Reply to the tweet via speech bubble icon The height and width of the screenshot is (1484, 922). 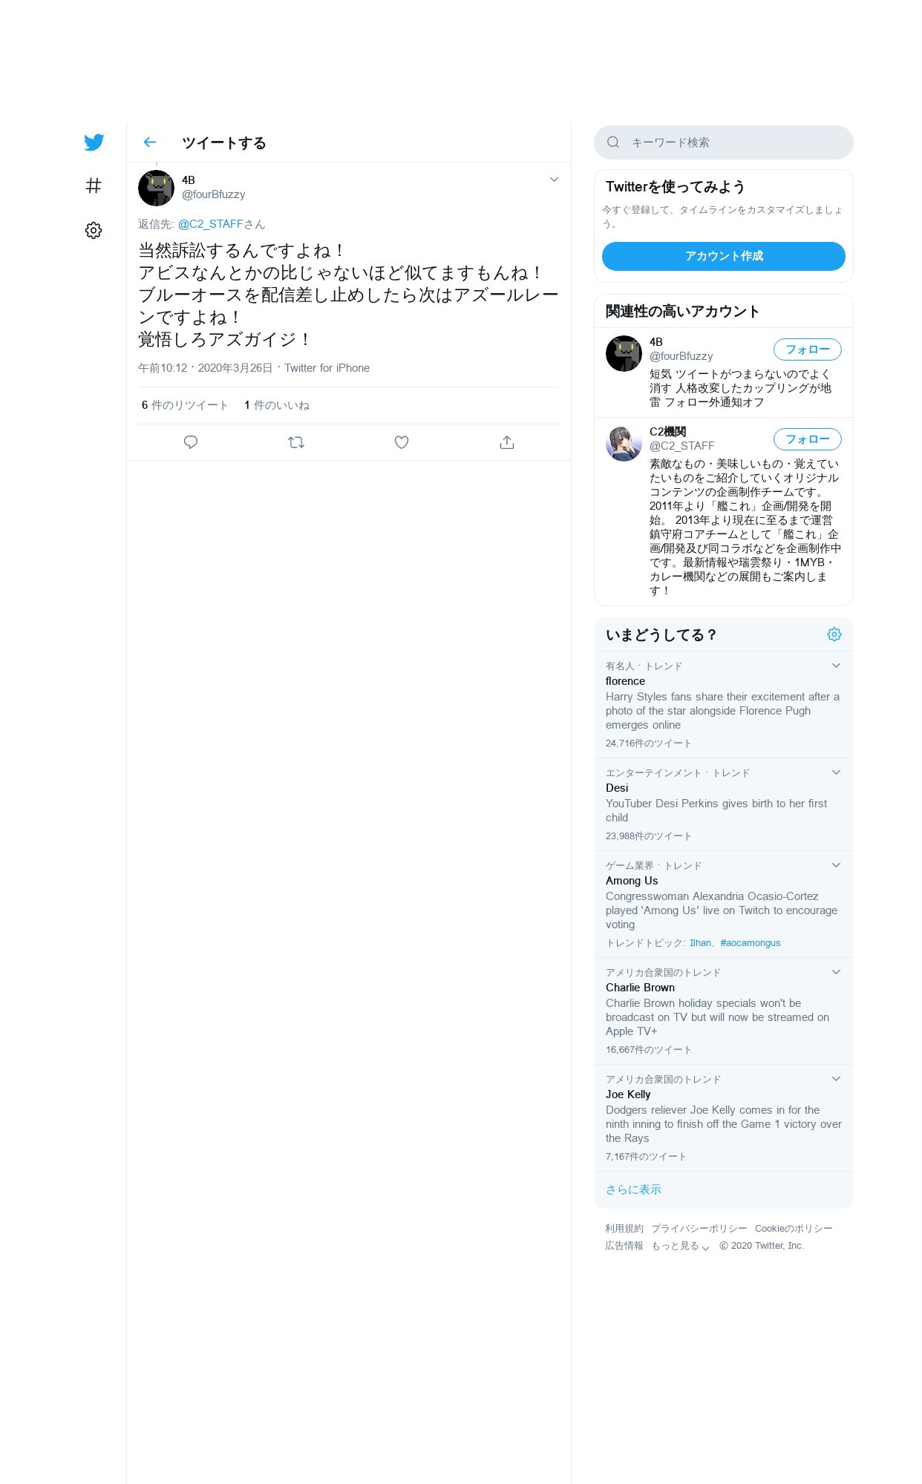tap(191, 442)
